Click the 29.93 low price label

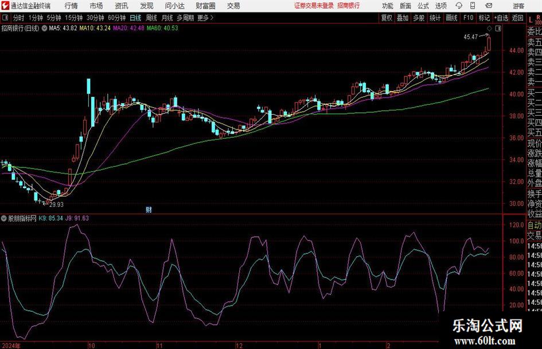pos(56,205)
